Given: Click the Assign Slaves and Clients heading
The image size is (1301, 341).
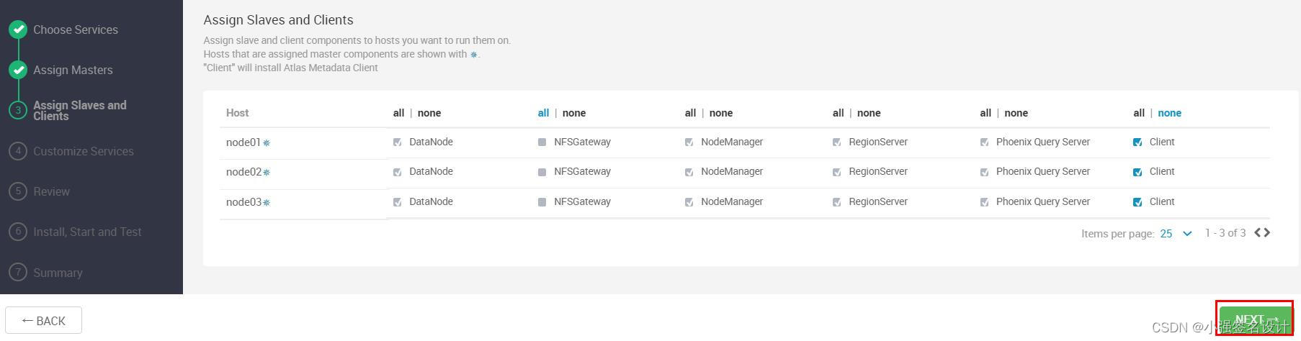Looking at the screenshot, I should (279, 20).
